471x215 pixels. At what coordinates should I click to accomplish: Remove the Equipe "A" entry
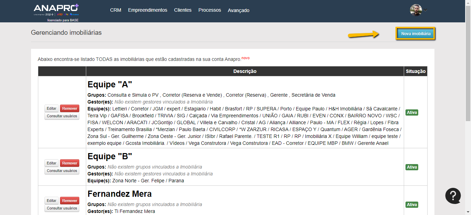[x=70, y=108]
